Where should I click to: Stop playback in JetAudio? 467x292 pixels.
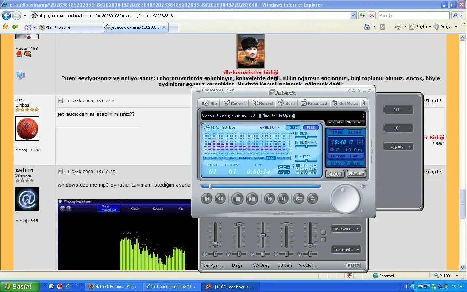click(237, 199)
